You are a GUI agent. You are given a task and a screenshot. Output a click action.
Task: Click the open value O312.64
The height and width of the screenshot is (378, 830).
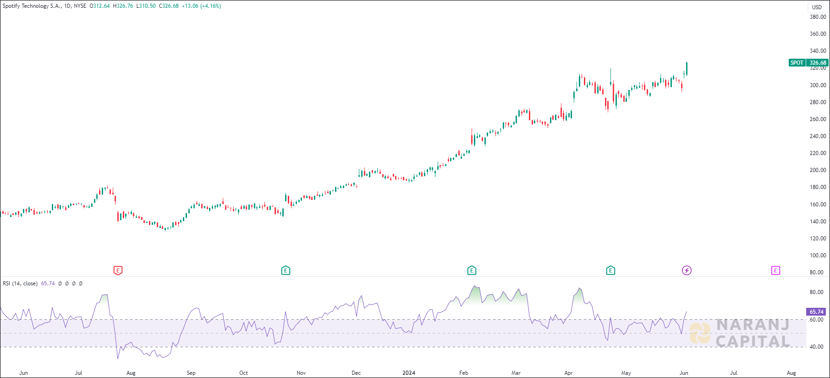point(100,6)
